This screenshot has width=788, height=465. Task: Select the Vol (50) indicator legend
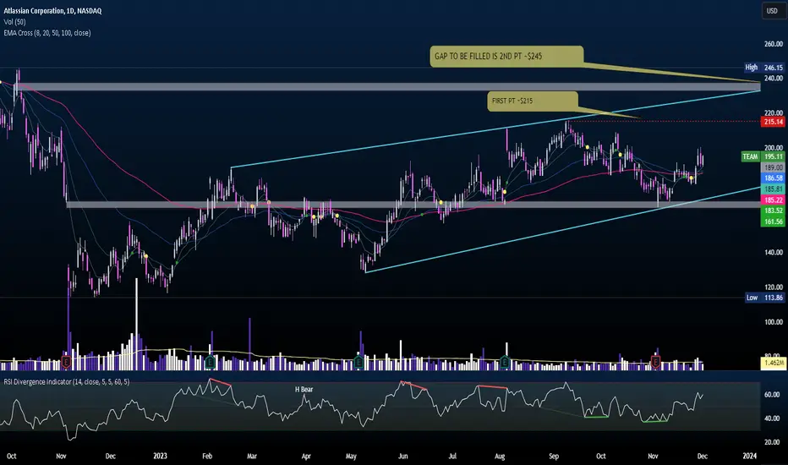pyautogui.click(x=14, y=22)
